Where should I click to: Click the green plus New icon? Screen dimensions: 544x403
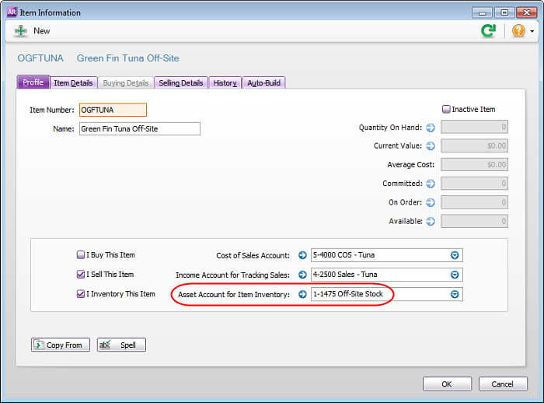point(20,31)
